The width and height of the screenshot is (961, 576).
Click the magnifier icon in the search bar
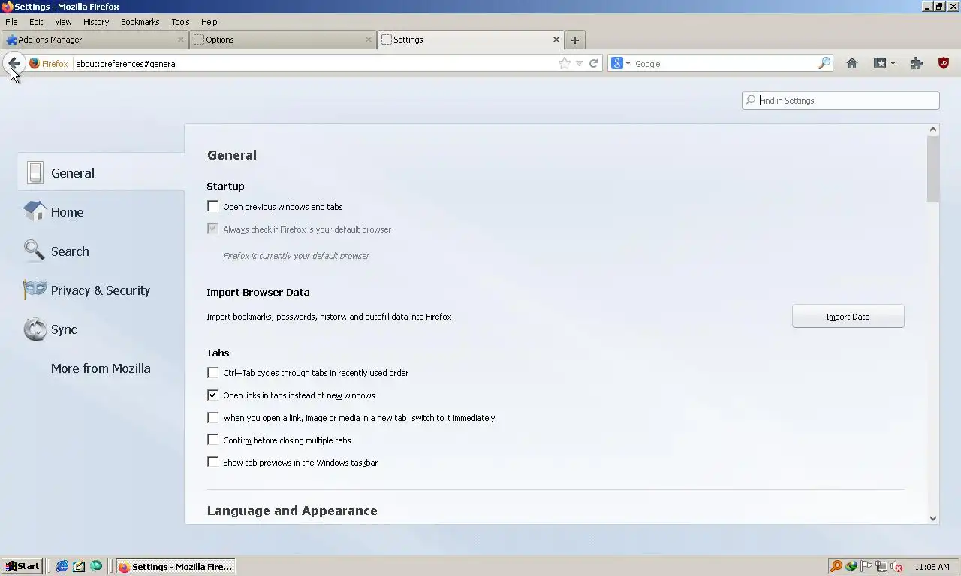pyautogui.click(x=824, y=64)
